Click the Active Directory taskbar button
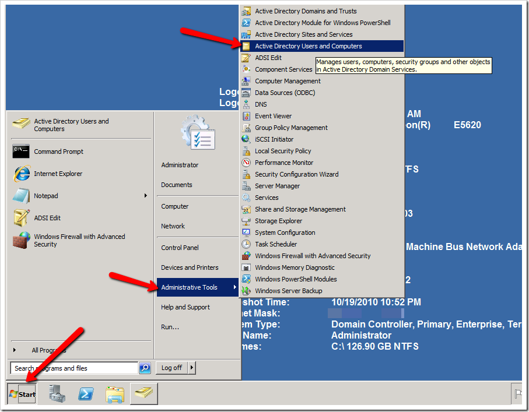 click(x=143, y=393)
